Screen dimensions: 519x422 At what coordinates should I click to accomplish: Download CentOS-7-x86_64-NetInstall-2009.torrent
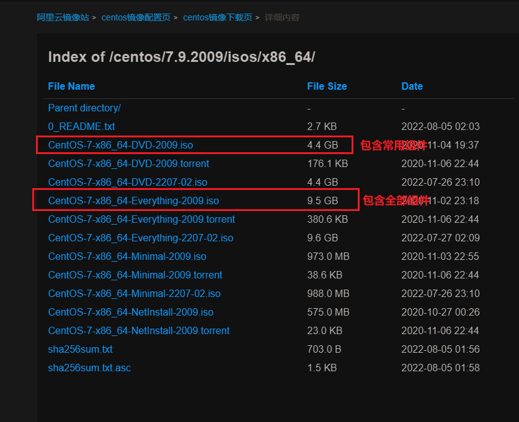pyautogui.click(x=139, y=330)
